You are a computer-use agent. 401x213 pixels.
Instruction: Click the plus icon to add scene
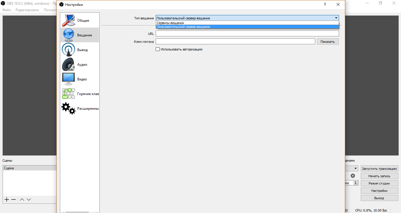tap(7, 200)
